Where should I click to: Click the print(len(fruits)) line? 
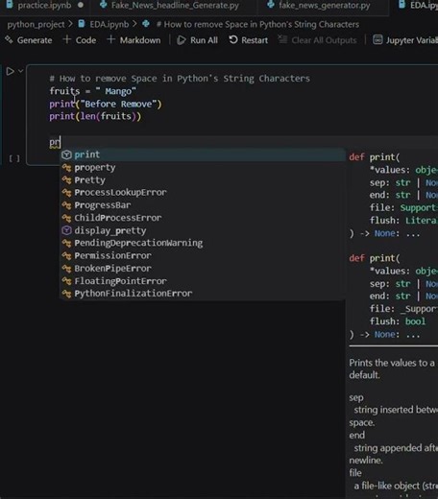(x=95, y=116)
